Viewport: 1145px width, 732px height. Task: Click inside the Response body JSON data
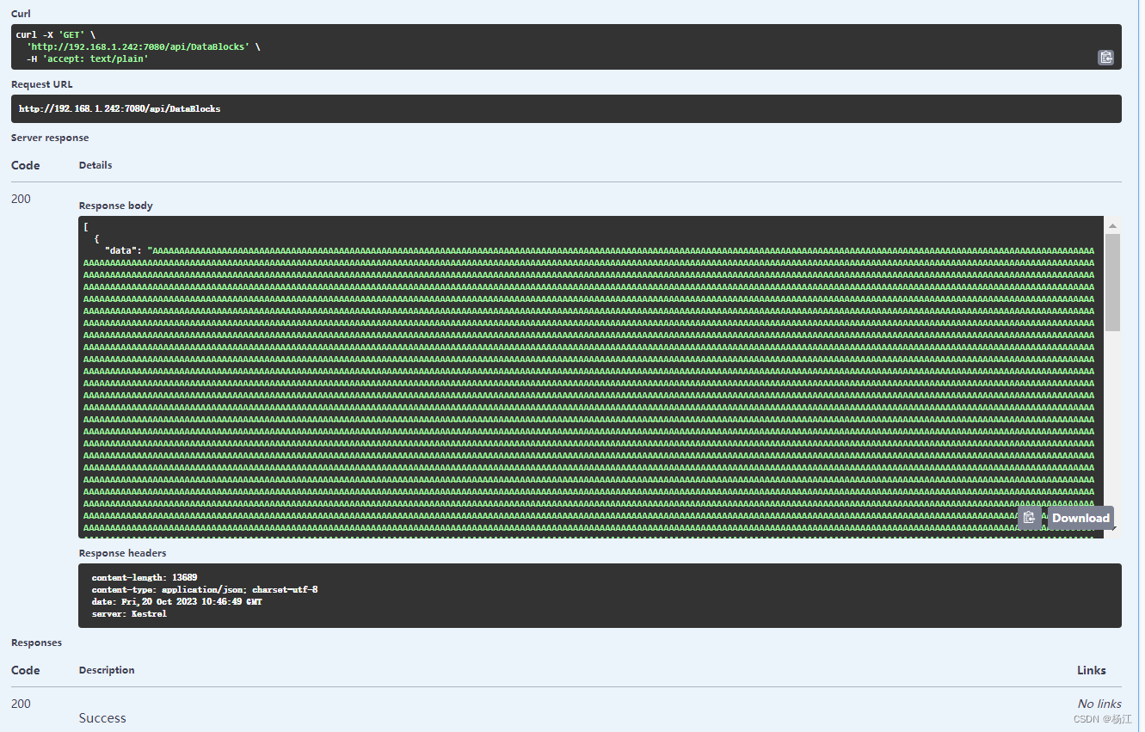[x=516, y=370]
